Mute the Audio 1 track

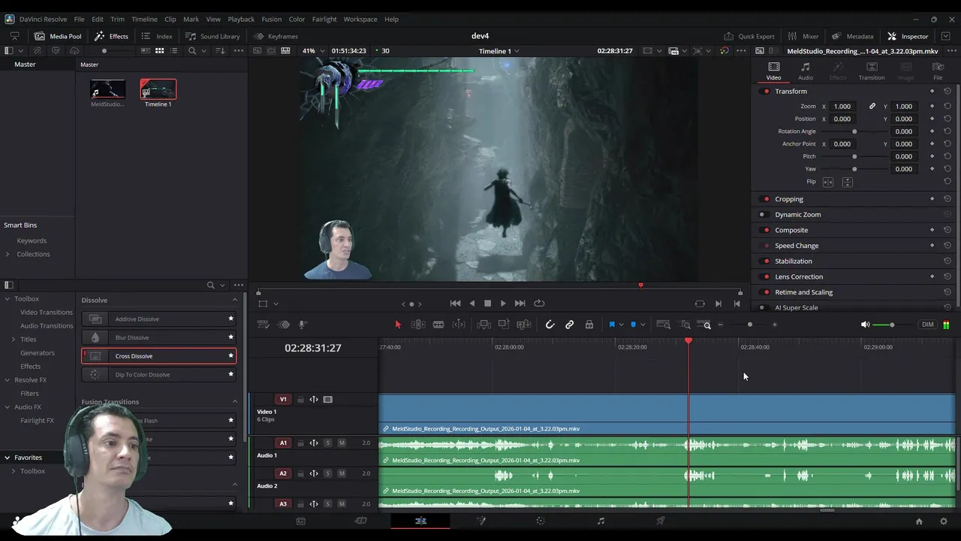342,443
